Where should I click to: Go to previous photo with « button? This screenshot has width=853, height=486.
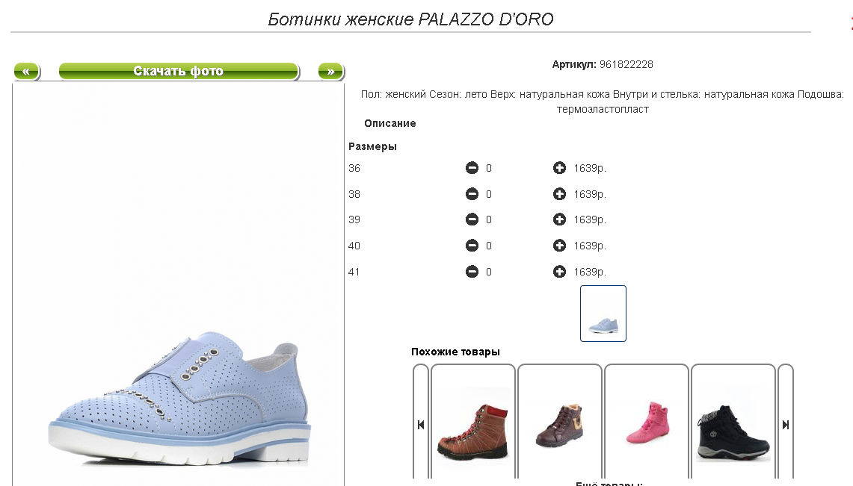click(x=26, y=71)
